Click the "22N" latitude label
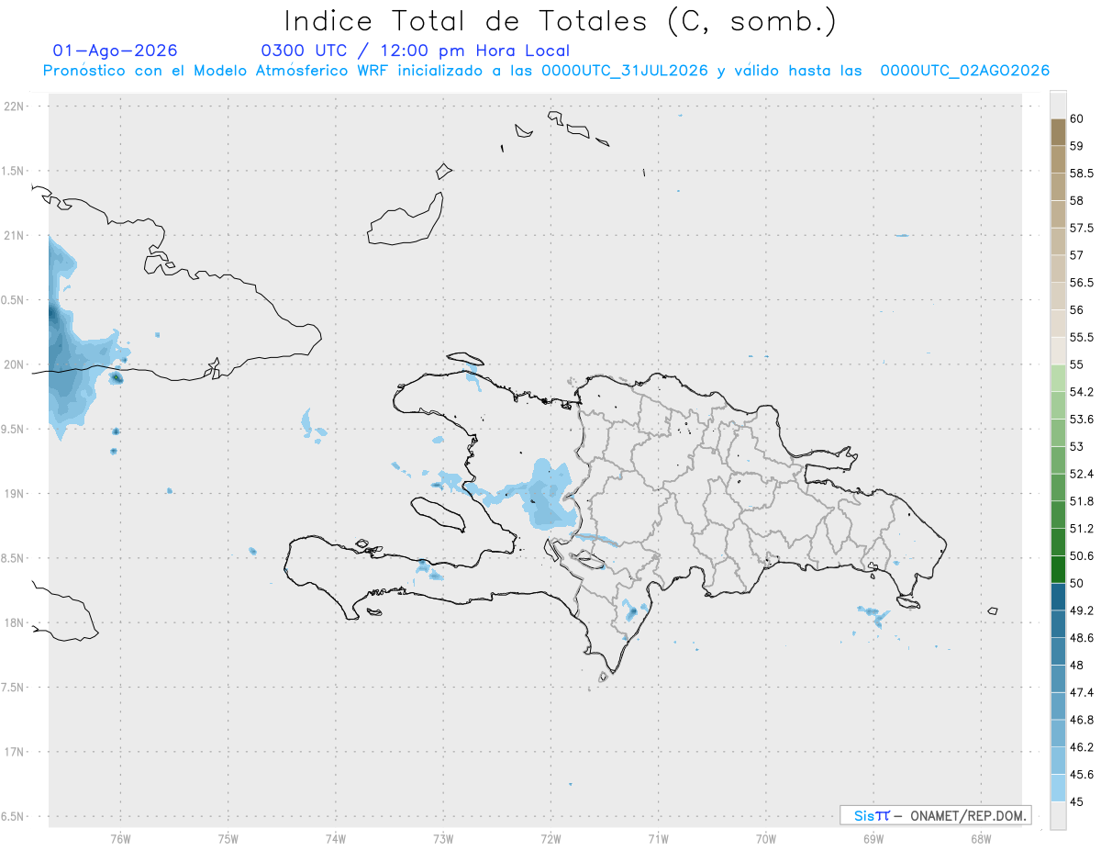 point(14,106)
